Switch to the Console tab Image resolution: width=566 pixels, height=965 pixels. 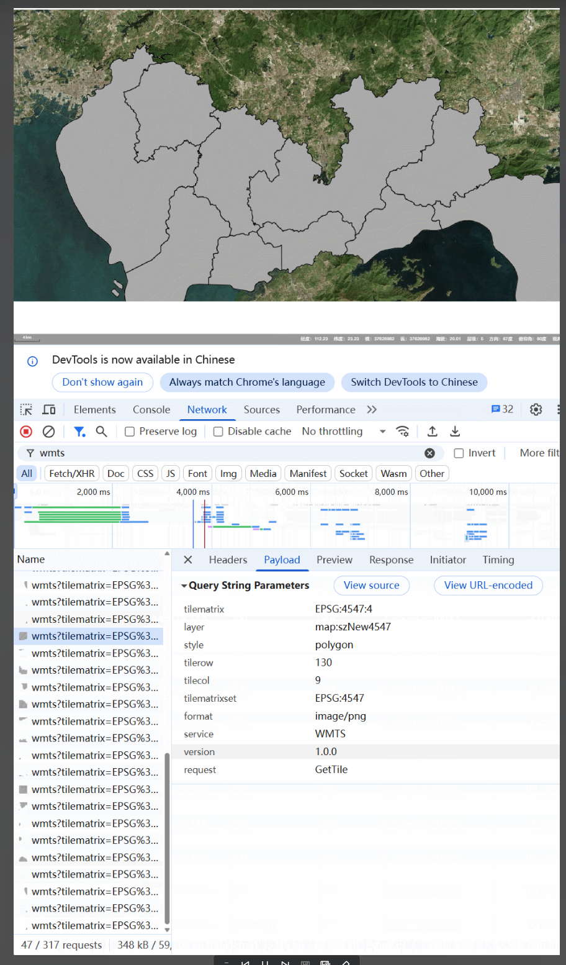point(151,409)
